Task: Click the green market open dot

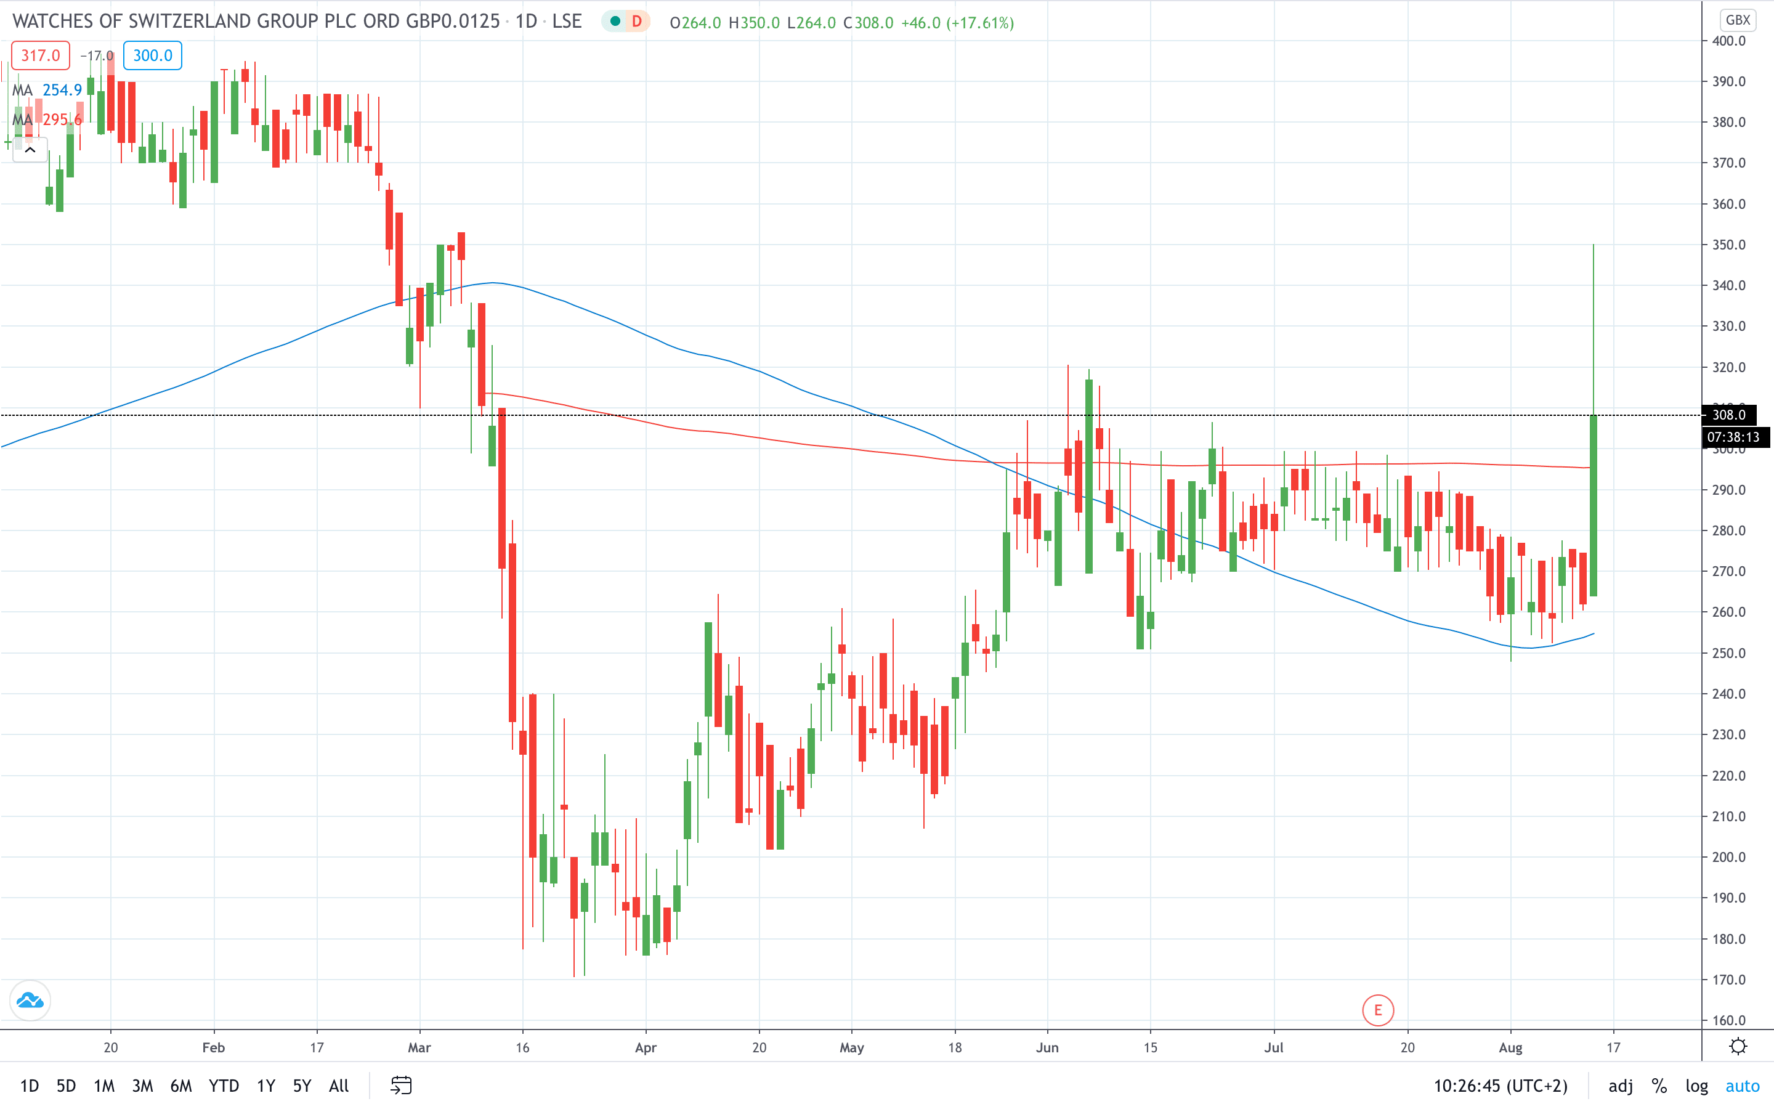Action: (615, 22)
